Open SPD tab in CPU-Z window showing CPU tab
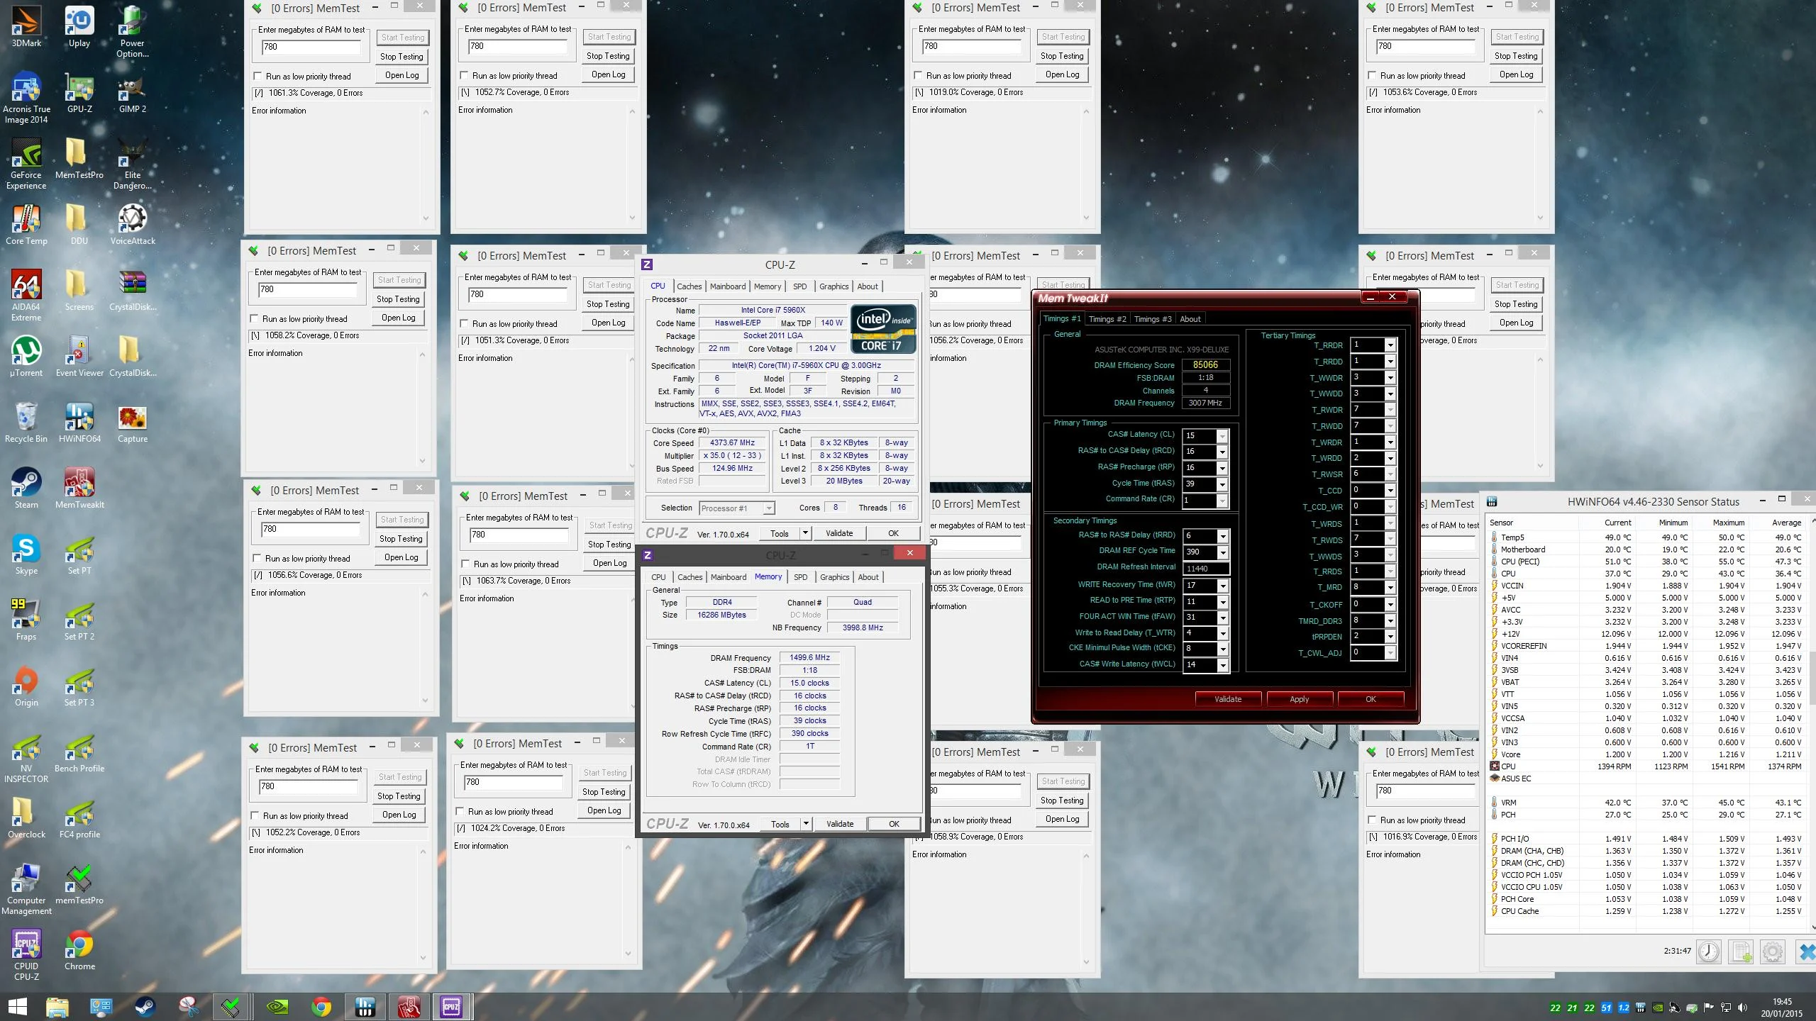1816x1021 pixels. click(x=799, y=286)
